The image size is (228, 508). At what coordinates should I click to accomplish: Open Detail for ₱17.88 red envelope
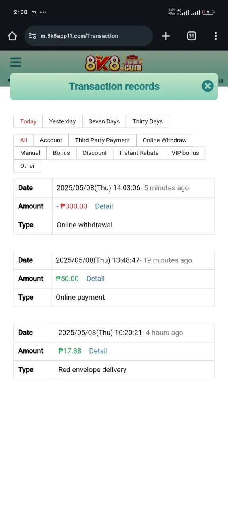click(x=98, y=351)
